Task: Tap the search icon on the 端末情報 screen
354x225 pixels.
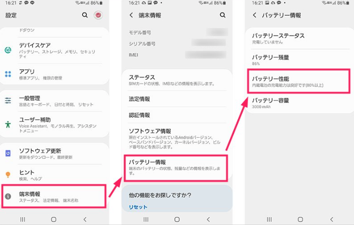Action: [222, 15]
